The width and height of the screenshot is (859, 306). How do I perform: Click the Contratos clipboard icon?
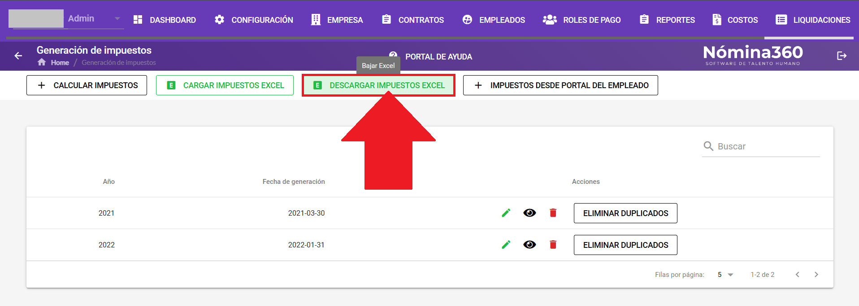coord(386,19)
